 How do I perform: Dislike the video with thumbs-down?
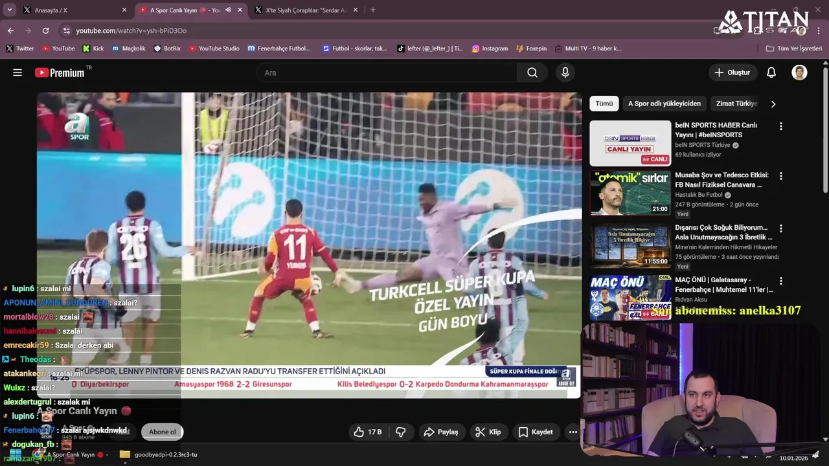point(401,432)
